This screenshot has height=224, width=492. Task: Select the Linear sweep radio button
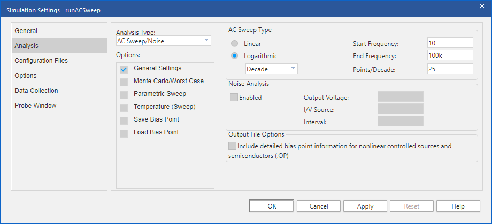(234, 43)
